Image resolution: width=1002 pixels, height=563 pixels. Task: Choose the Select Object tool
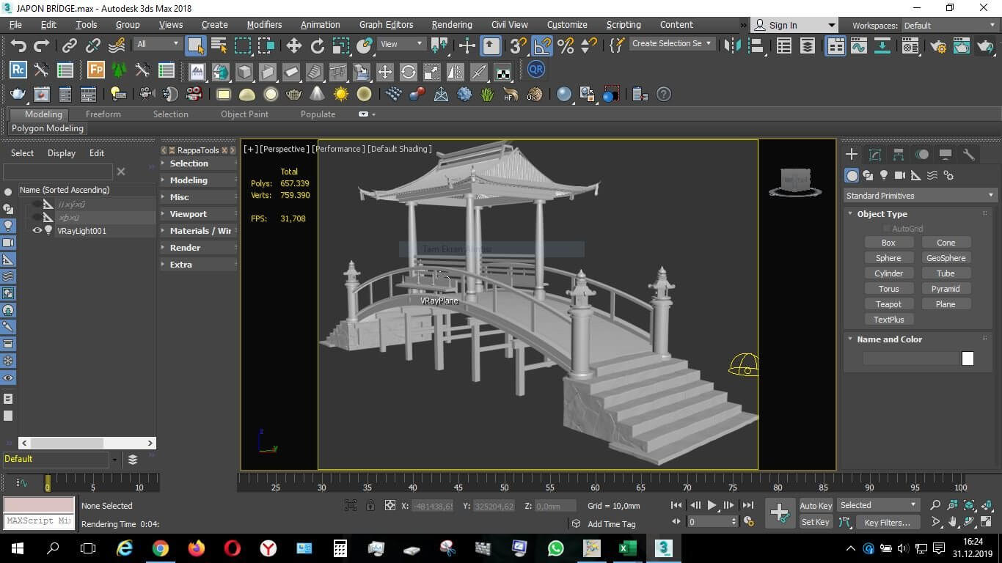pos(195,45)
